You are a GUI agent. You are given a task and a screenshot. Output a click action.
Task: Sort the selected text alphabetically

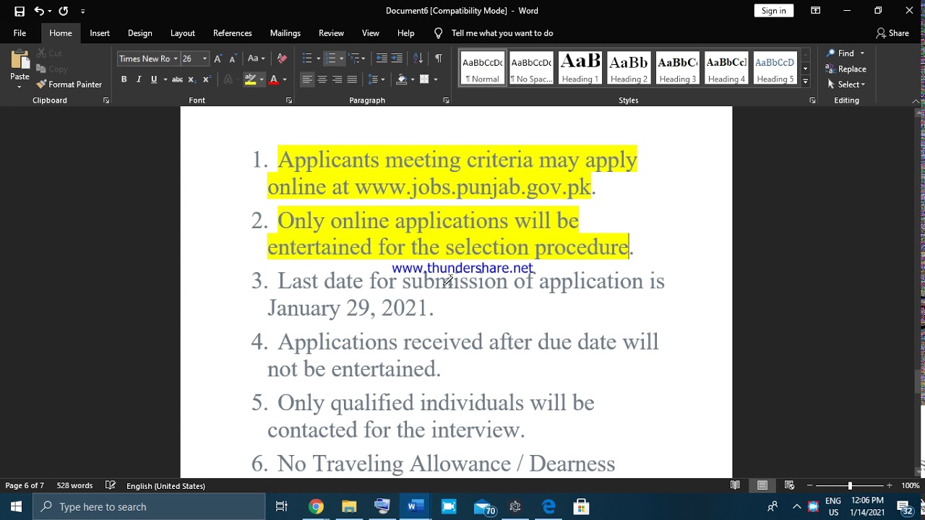click(418, 58)
